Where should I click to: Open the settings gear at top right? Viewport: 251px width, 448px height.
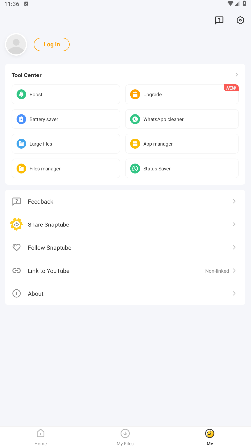pyautogui.click(x=240, y=20)
